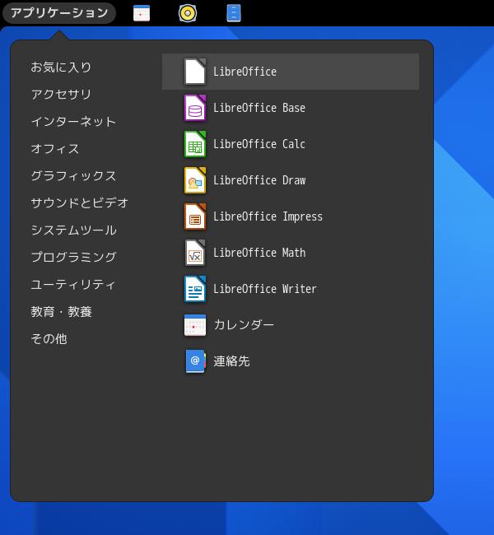
Task: Click the LibreOffice Impress presentation icon
Action: (195, 216)
